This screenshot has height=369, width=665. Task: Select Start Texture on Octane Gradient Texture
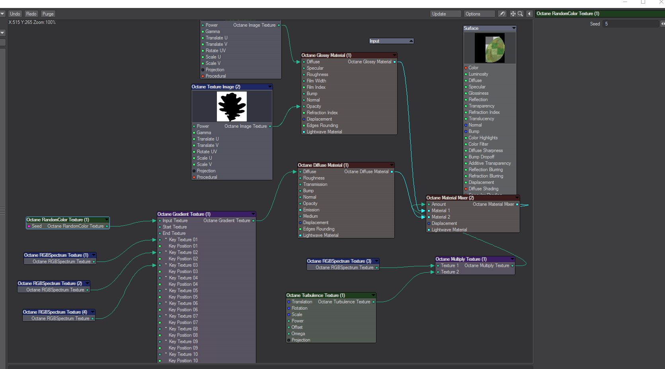point(174,227)
